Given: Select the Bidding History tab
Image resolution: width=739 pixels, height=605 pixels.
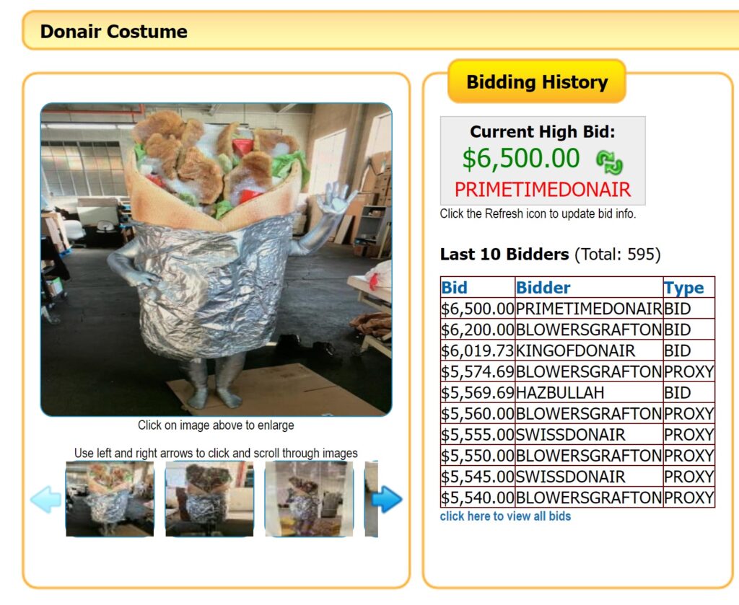Looking at the screenshot, I should pos(537,82).
